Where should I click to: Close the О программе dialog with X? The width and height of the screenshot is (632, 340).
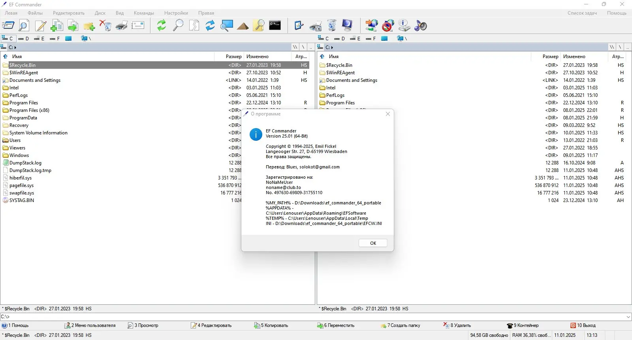coord(388,114)
